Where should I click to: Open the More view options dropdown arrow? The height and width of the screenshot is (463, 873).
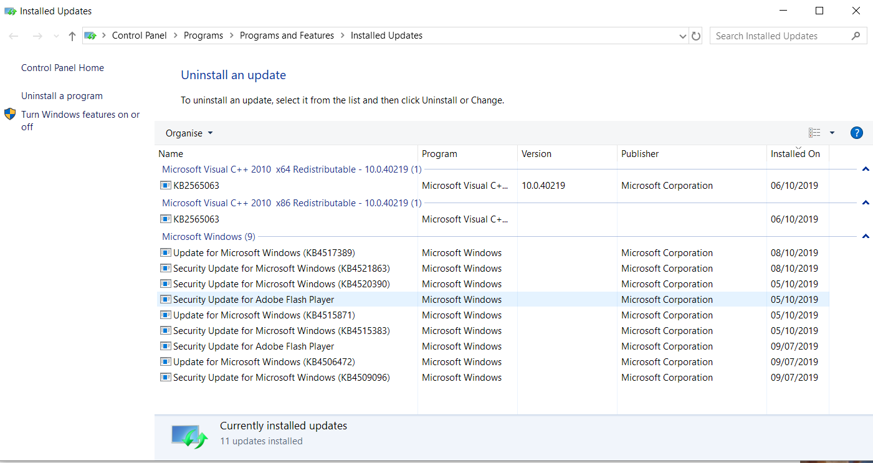(832, 133)
